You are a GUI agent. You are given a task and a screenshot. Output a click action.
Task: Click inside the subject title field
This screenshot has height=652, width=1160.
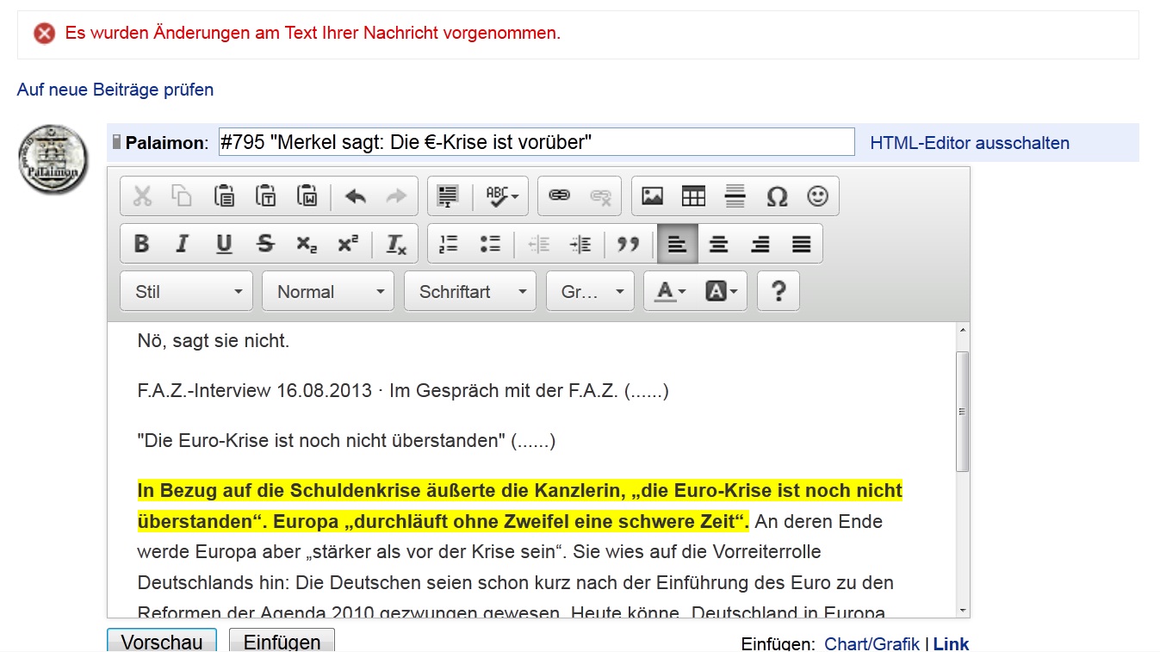coord(534,141)
